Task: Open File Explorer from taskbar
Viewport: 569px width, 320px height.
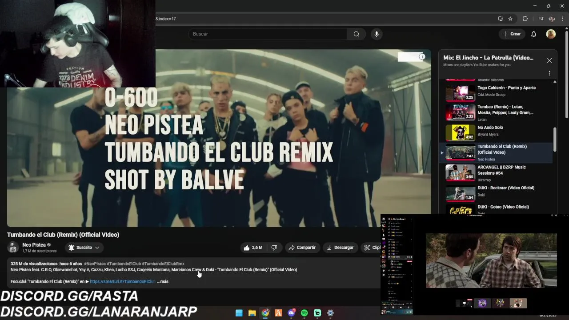Action: tap(252, 313)
